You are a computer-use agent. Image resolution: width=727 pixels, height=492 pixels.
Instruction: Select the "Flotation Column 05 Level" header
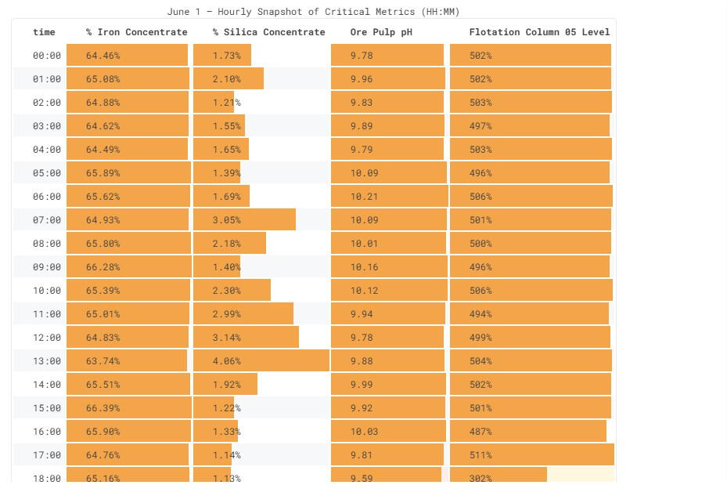pyautogui.click(x=539, y=32)
